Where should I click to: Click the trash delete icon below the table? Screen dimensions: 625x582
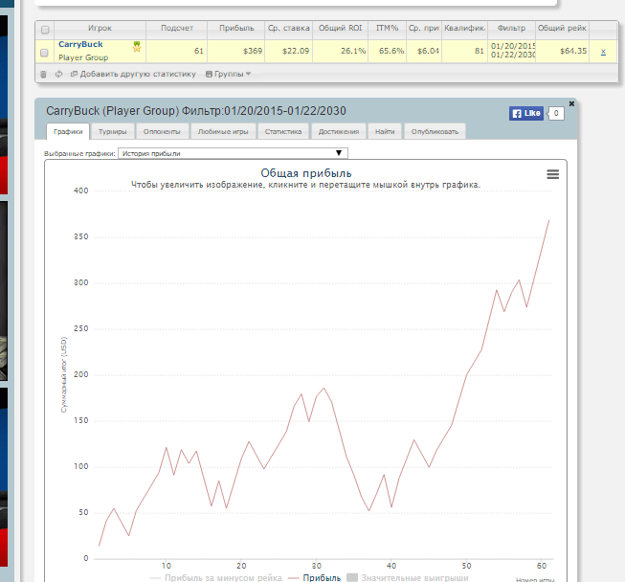(43, 74)
